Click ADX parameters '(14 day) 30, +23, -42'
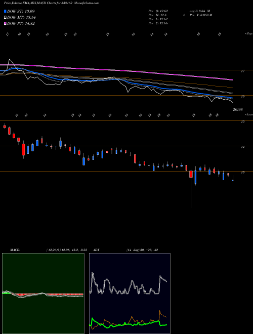 pos(142,250)
